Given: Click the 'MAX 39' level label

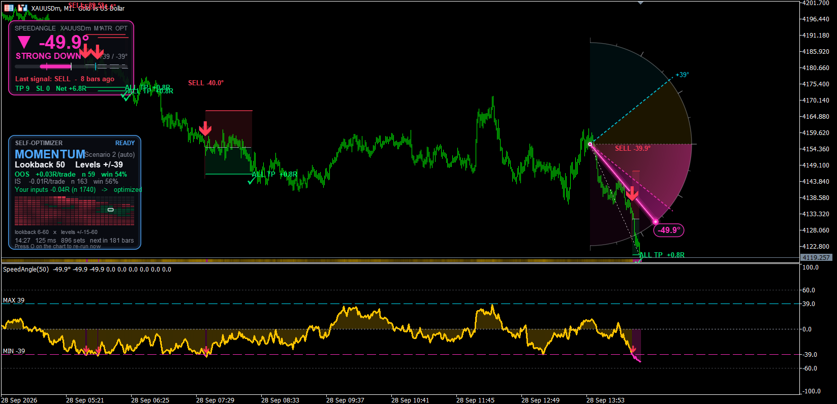Looking at the screenshot, I should (x=14, y=300).
